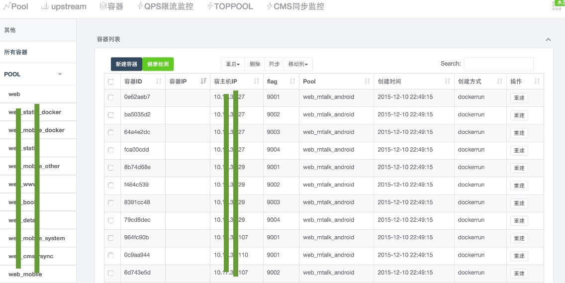Sort by 操作 column sort icon
Viewport: 565px width, 283px height.
[537, 82]
